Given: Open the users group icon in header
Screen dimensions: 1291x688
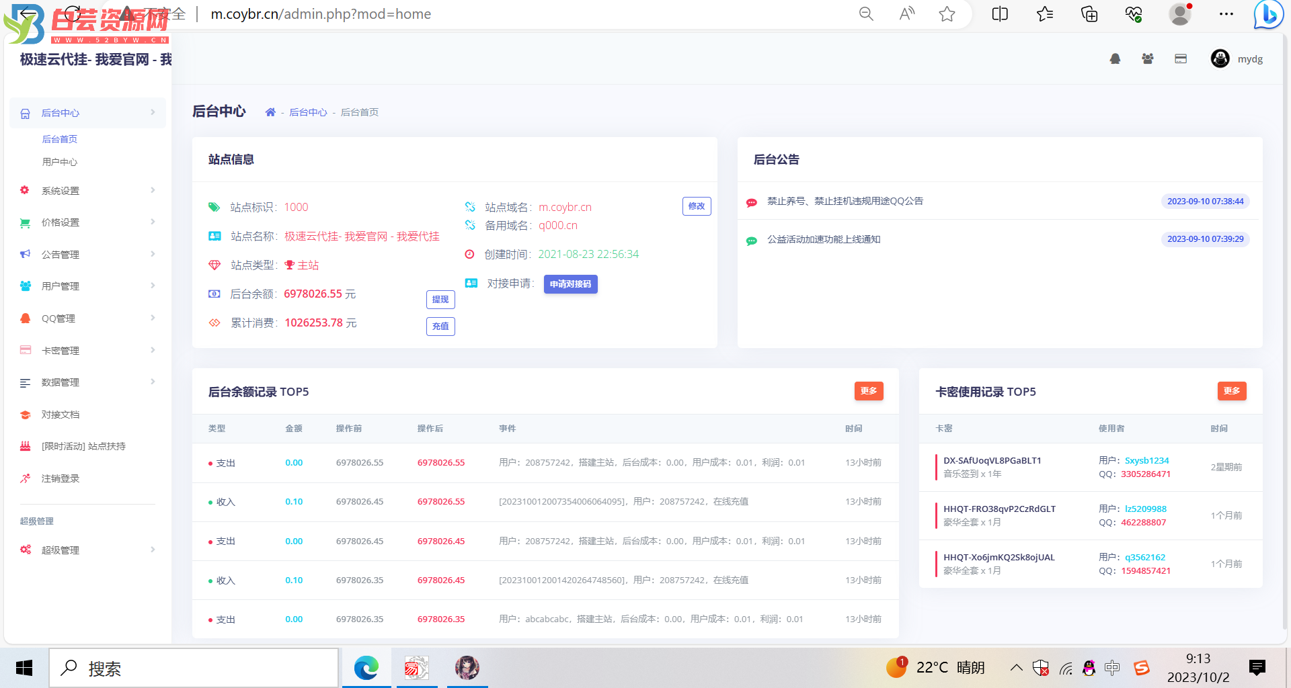Looking at the screenshot, I should click(x=1148, y=59).
